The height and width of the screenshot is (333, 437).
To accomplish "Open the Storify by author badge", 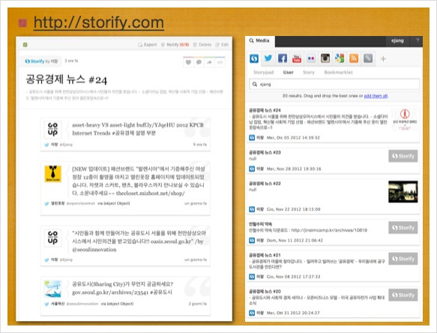I will click(40, 61).
